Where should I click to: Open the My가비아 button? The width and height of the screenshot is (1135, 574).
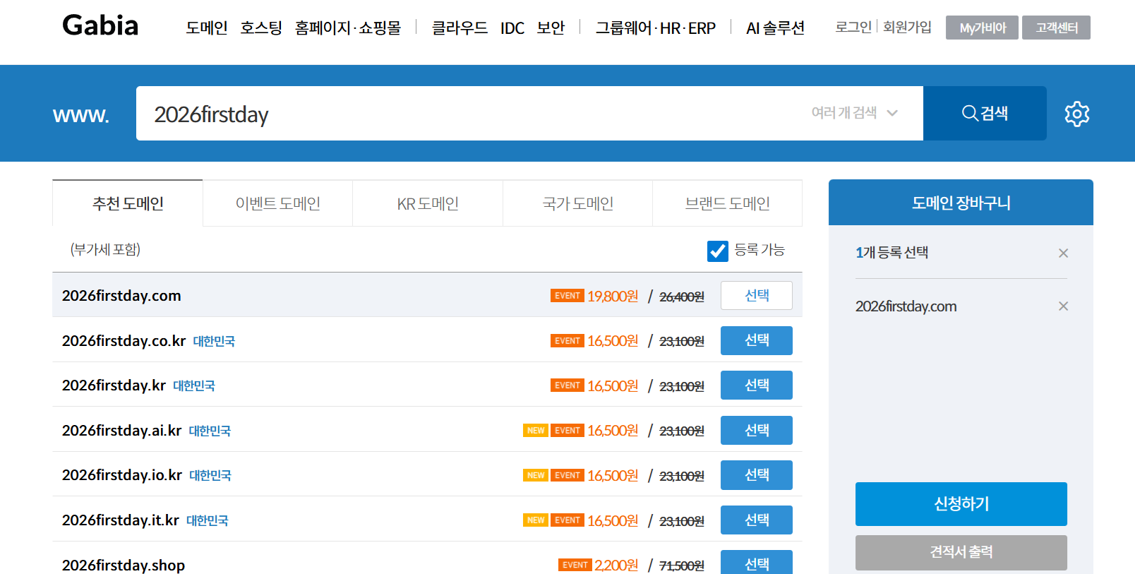[x=982, y=28]
